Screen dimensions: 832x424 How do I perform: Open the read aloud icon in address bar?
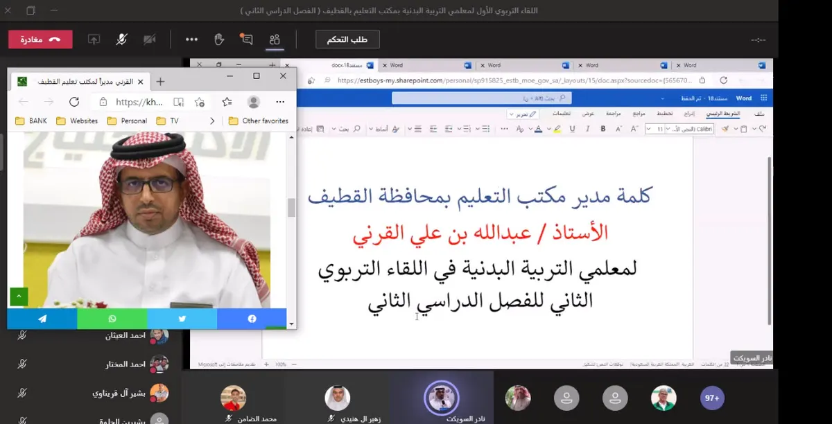tap(179, 102)
